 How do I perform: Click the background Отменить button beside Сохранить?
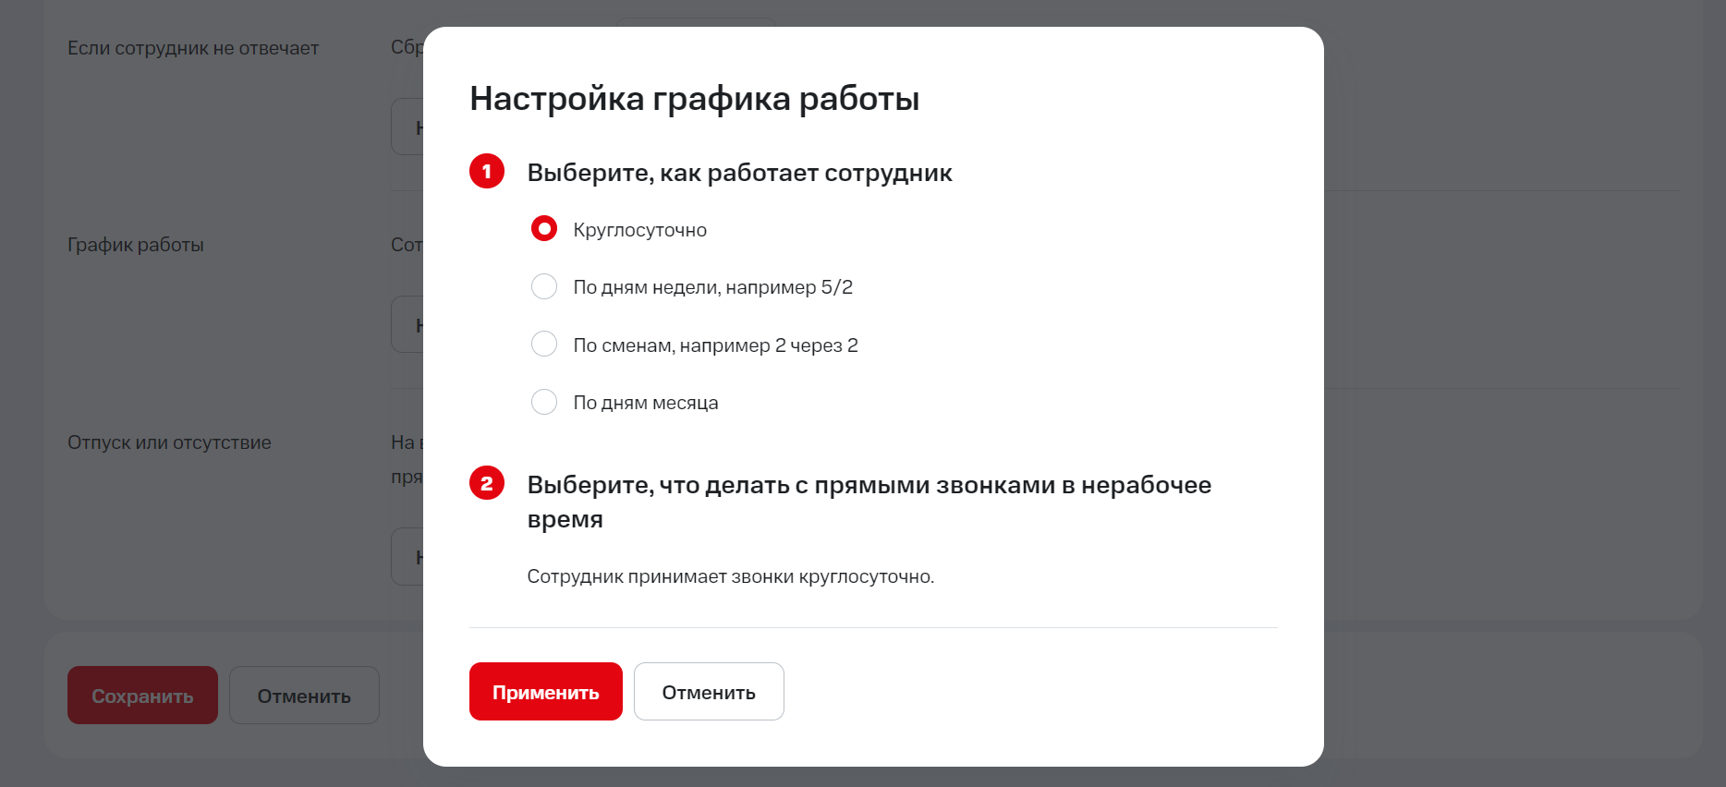coord(304,696)
